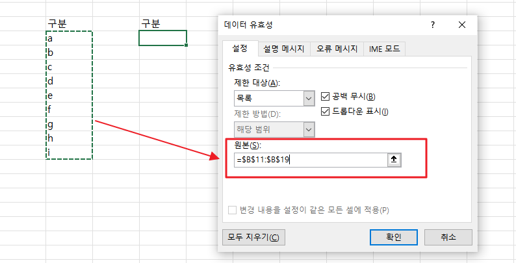
Task: Select the cell containing f
Action: pos(69,110)
